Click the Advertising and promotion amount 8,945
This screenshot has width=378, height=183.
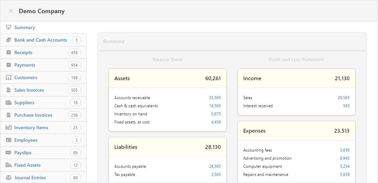tap(344, 158)
